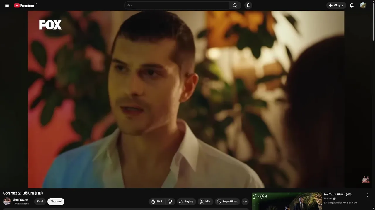
Task: Like the video with 30 B
Action: tap(157, 202)
